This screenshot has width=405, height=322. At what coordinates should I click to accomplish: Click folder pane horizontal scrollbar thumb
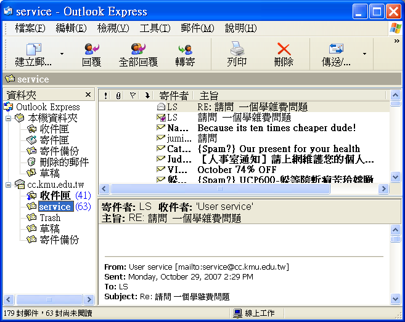[49, 299]
